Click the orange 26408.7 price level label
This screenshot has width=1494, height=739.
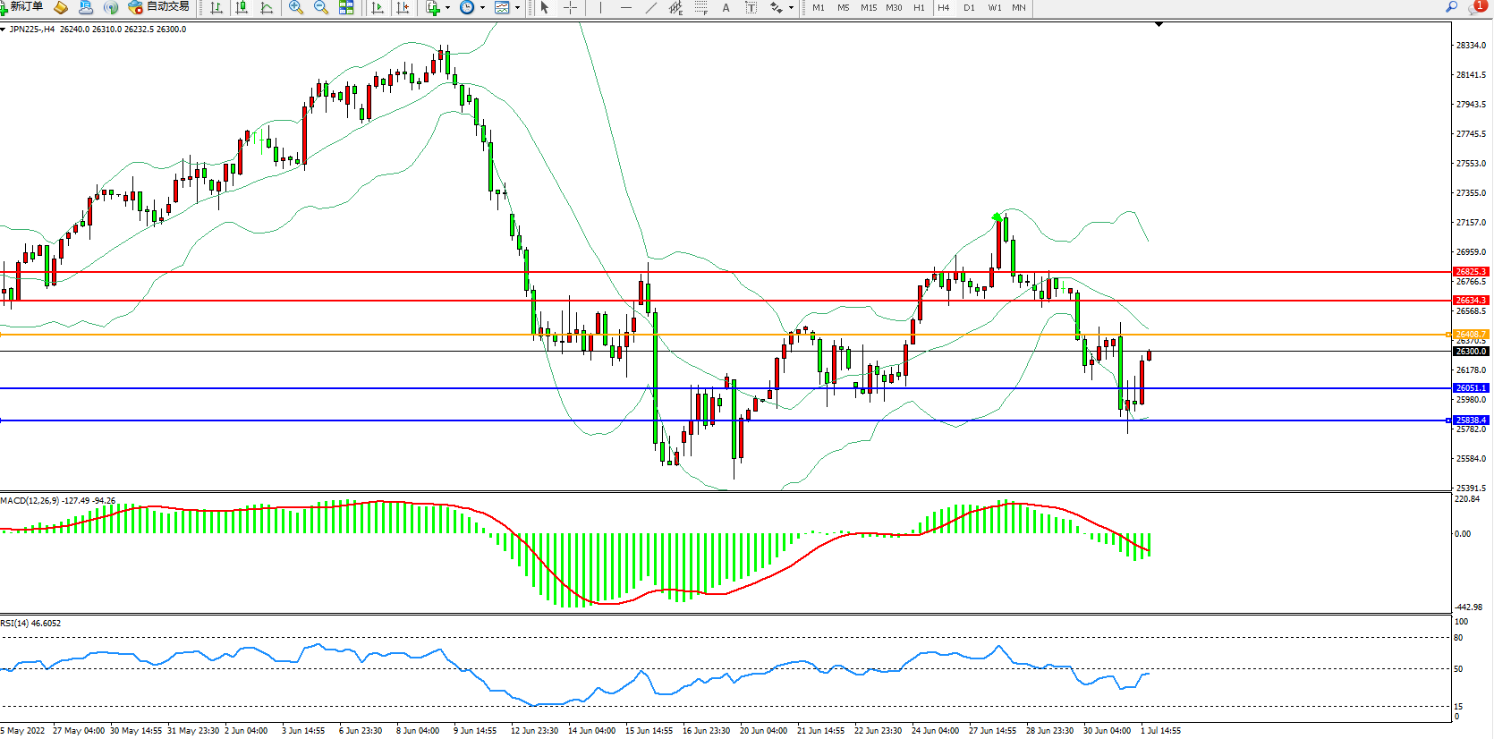tap(1470, 335)
